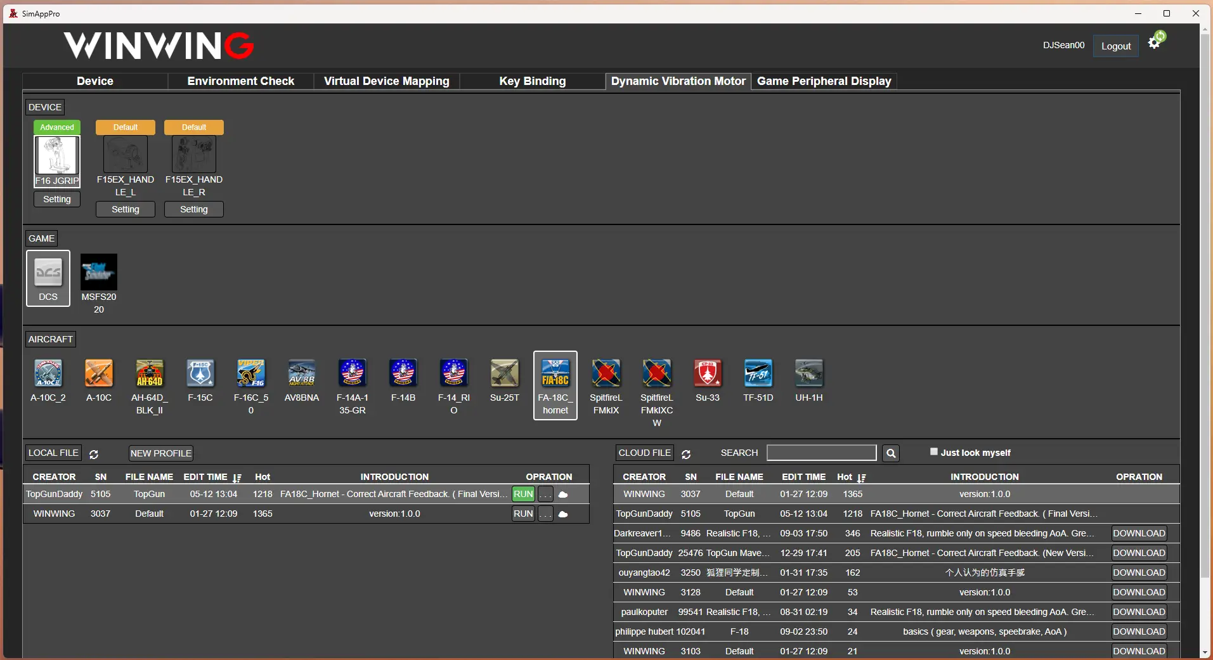Select the SpitfireLFMkIXCW aircraft icon
Image resolution: width=1213 pixels, height=660 pixels.
tap(657, 373)
